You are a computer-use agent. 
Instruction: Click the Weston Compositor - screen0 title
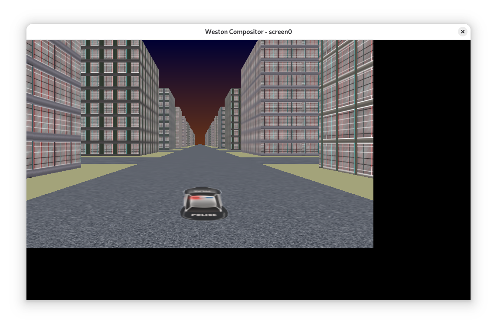point(248,32)
